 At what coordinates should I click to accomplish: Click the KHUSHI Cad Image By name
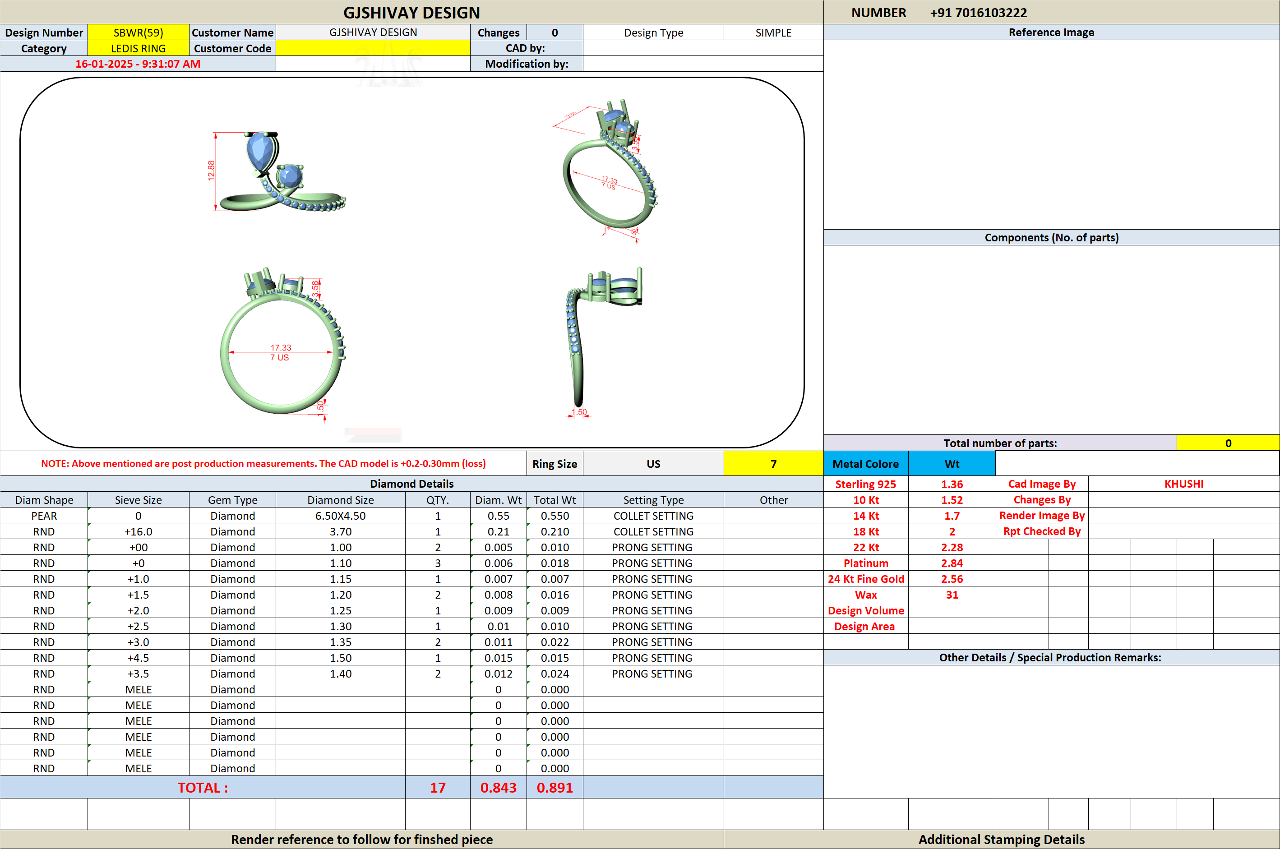click(x=1183, y=484)
